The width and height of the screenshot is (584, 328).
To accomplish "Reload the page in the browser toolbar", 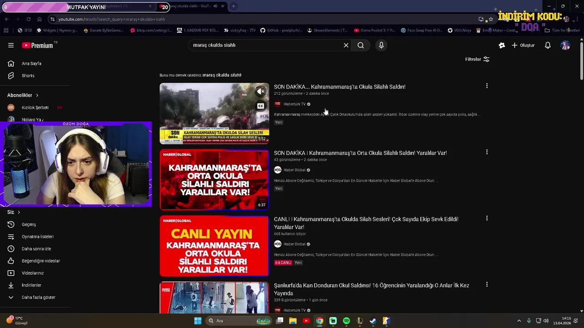I will 28,19.
